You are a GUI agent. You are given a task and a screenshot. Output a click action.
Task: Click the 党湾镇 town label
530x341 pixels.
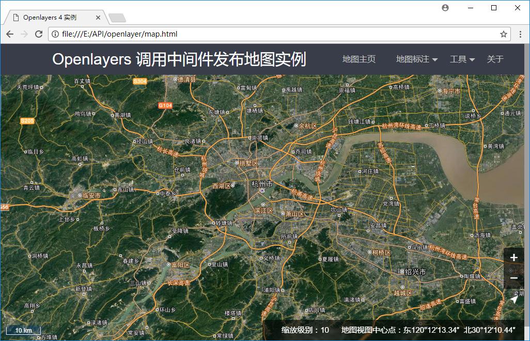pyautogui.click(x=391, y=204)
